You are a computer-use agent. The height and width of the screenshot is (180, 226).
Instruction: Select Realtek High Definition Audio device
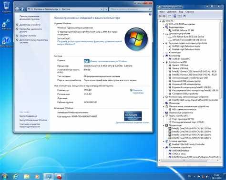pyautogui.click(x=186, y=49)
